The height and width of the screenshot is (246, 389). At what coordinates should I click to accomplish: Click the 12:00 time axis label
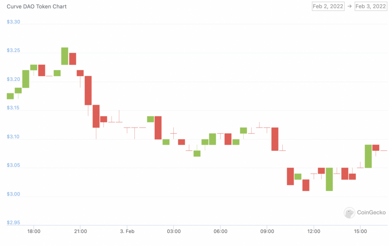click(x=314, y=231)
